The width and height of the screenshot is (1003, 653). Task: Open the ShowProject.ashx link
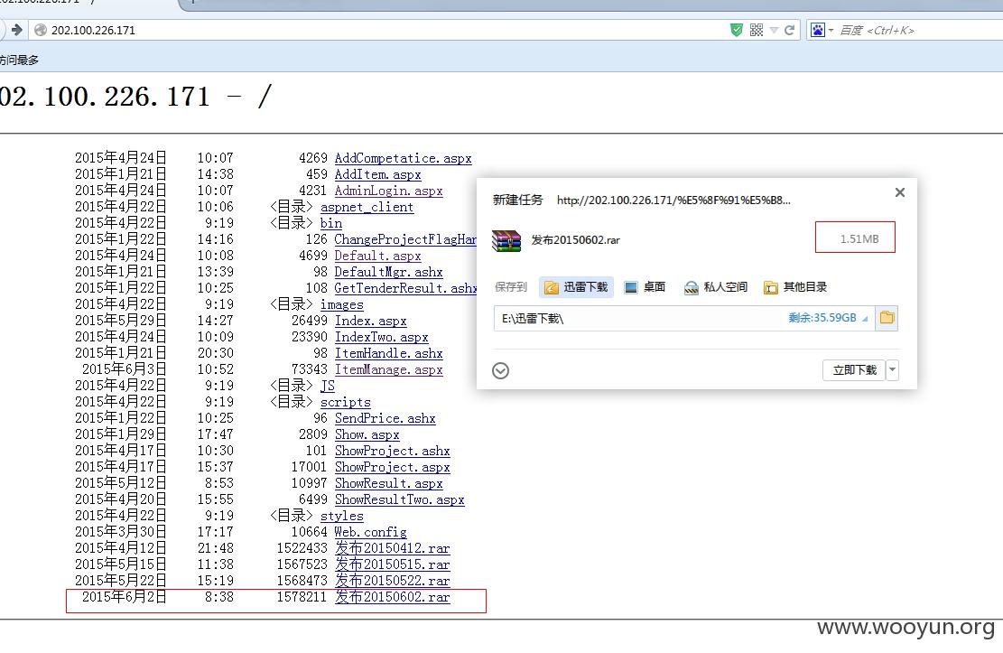pos(392,451)
